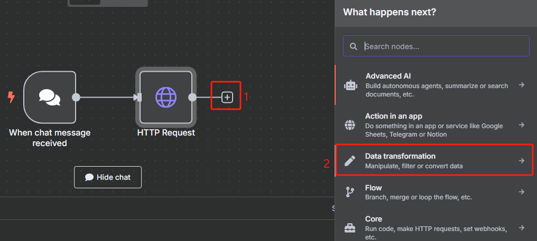Screen dimensions: 537x241
Task: Expand Action in an app arrow
Action: tap(522, 125)
